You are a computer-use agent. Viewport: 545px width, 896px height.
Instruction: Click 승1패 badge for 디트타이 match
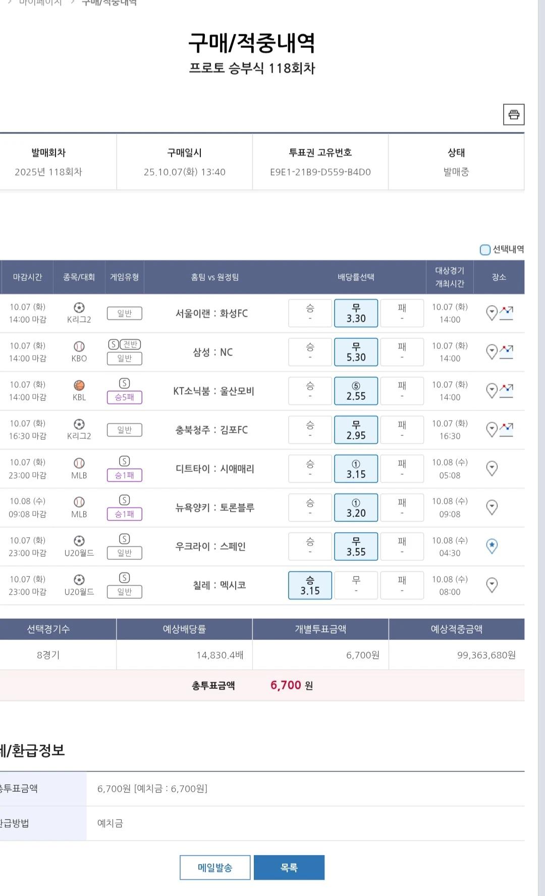pos(125,475)
